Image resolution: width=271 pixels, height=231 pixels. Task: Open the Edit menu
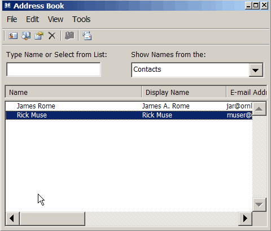32,19
